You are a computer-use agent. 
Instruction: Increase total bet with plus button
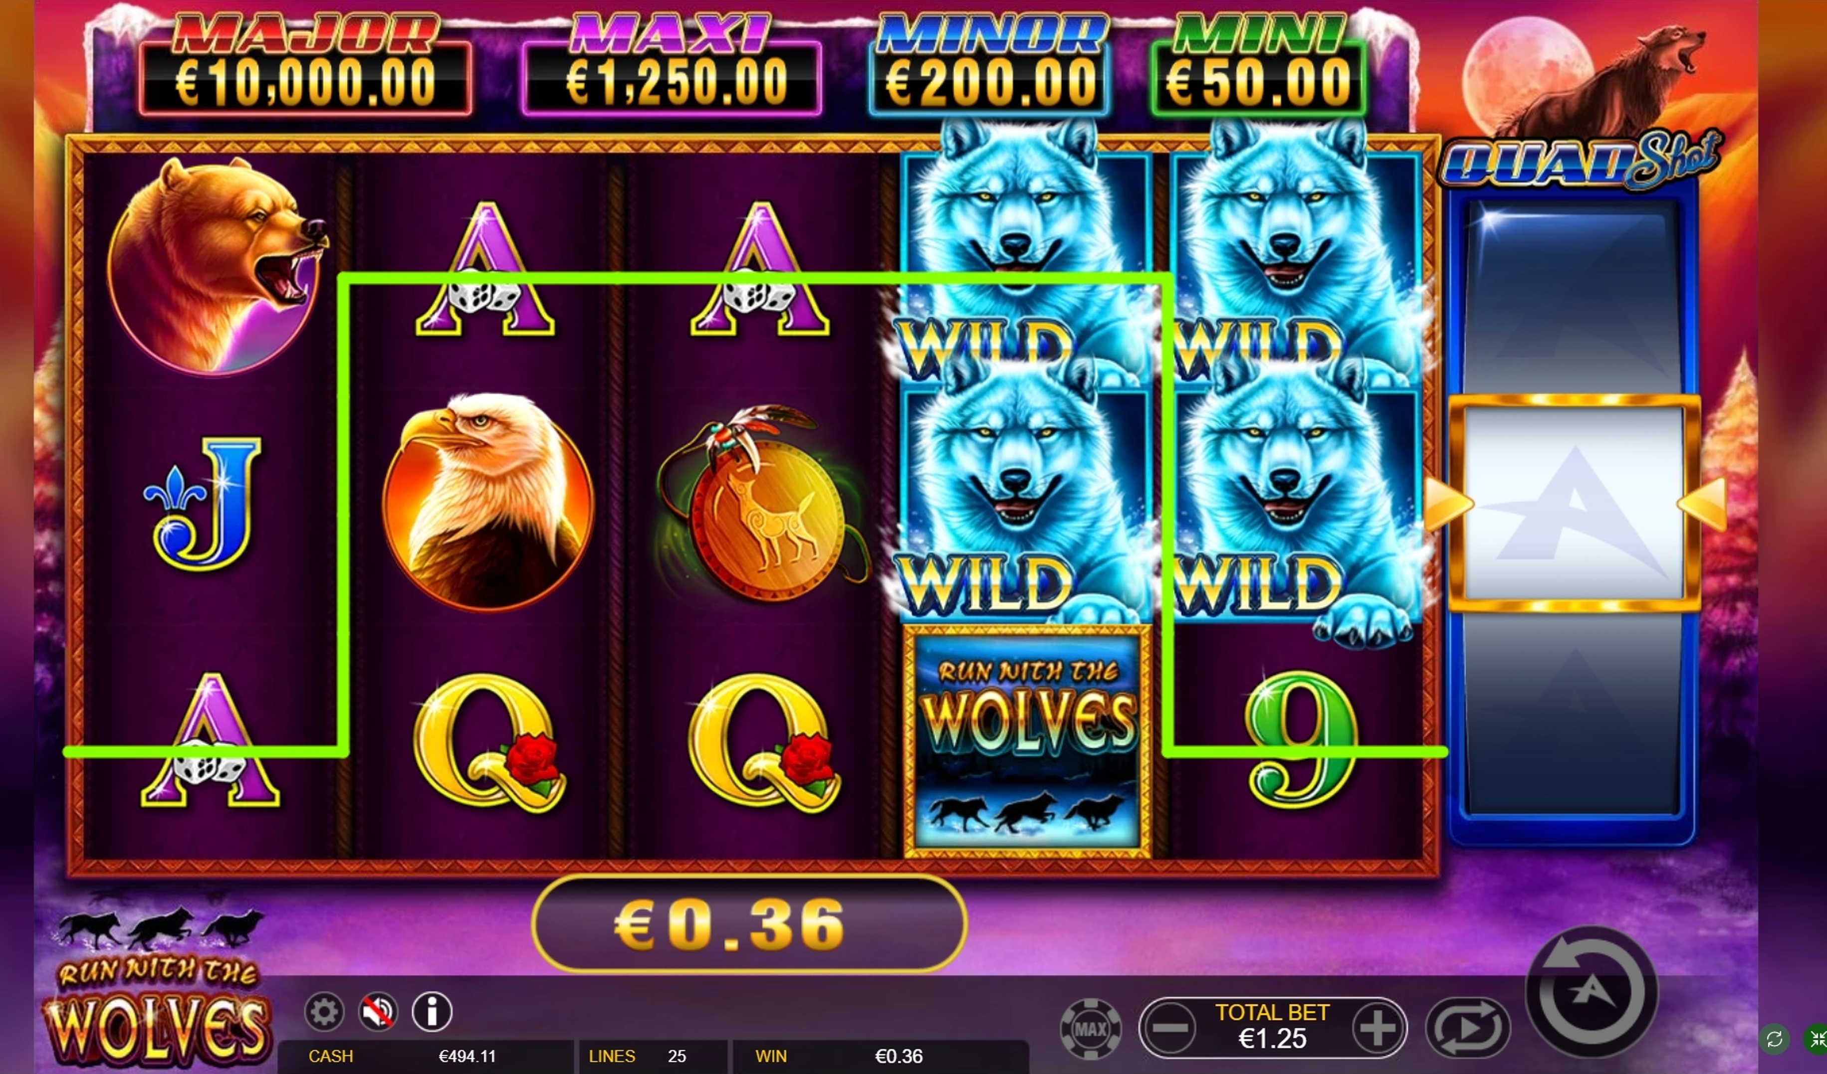pos(1377,1028)
